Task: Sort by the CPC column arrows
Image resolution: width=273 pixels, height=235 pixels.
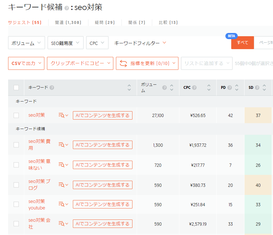Action: tap(209, 88)
